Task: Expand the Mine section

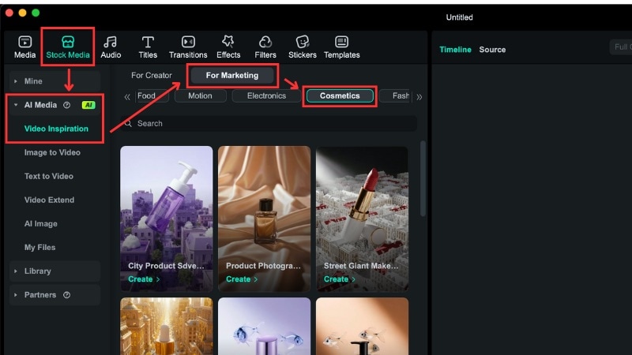Action: pos(15,81)
